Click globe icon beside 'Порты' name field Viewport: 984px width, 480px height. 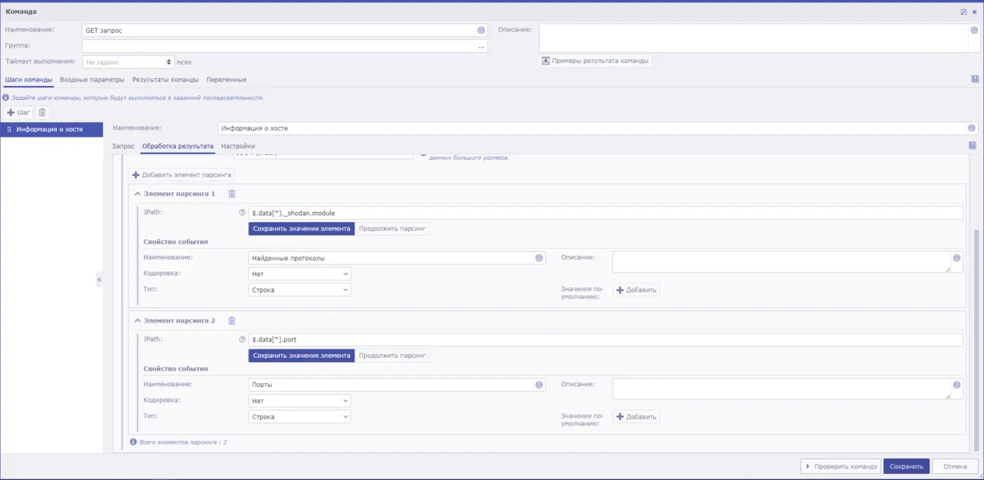coord(539,385)
